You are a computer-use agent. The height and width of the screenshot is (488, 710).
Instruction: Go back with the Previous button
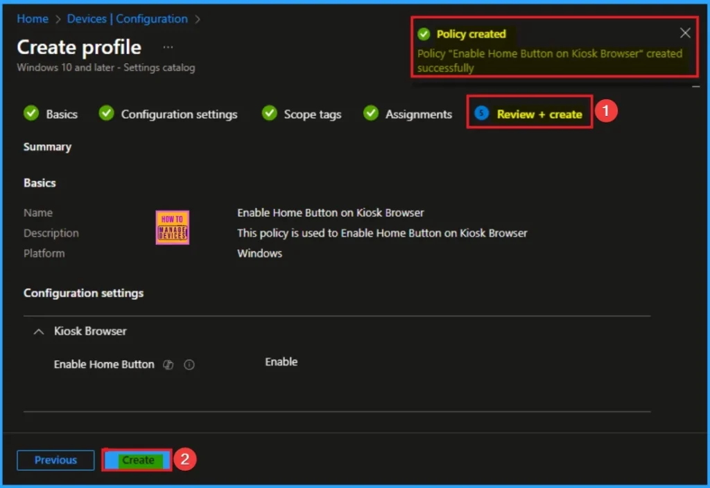click(55, 460)
